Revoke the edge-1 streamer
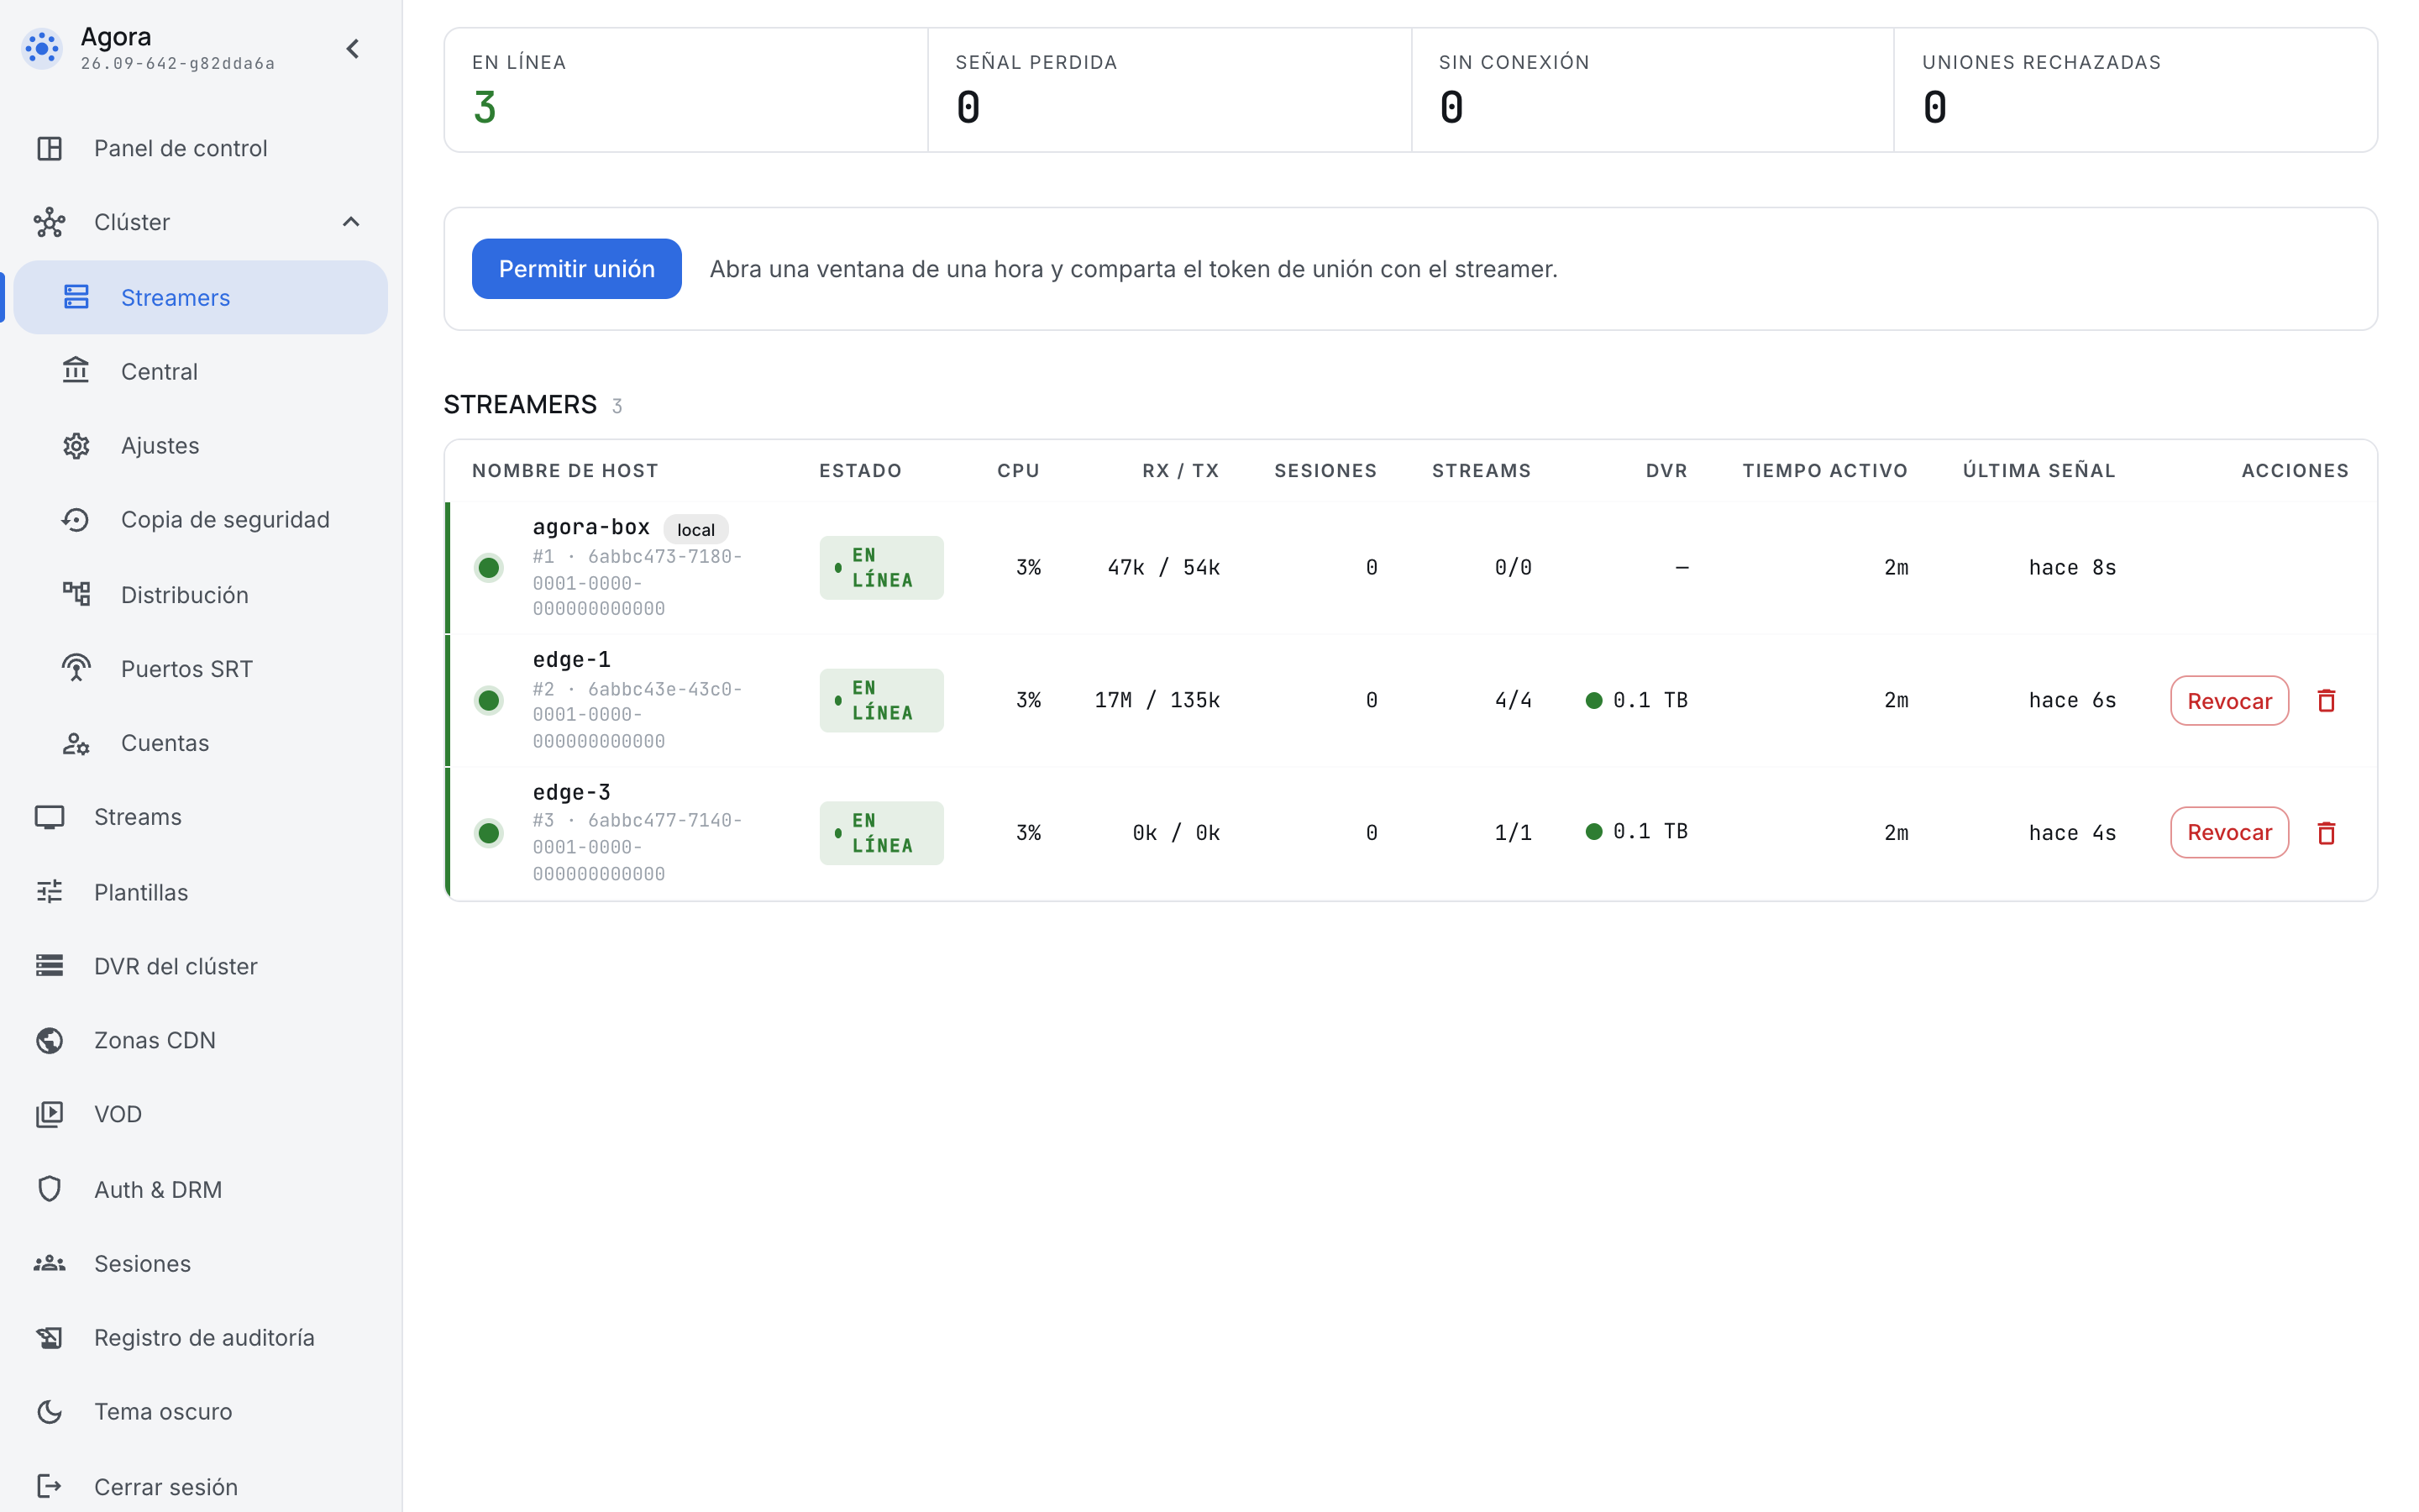This screenshot has height=1512, width=2419. [x=2229, y=701]
